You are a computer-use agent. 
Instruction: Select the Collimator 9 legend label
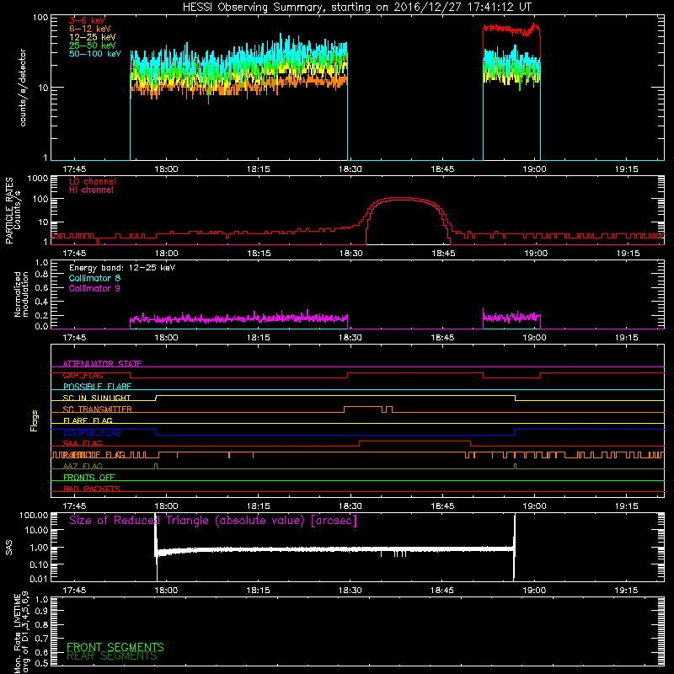click(x=94, y=288)
